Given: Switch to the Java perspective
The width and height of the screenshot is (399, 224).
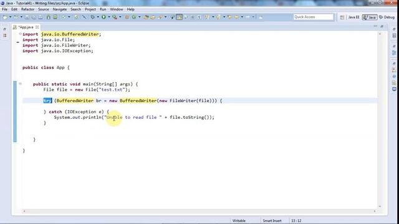Looking at the screenshot, I should click(370, 17).
